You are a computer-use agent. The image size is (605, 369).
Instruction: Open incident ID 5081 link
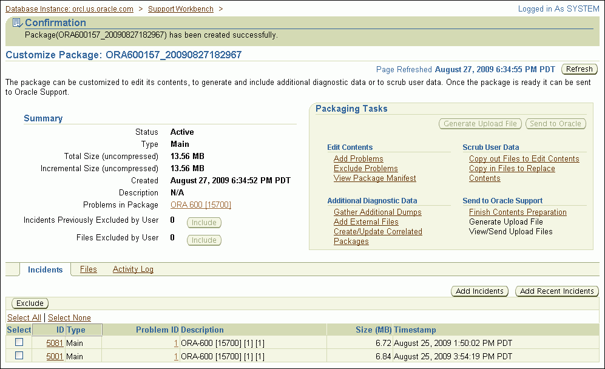[55, 344]
